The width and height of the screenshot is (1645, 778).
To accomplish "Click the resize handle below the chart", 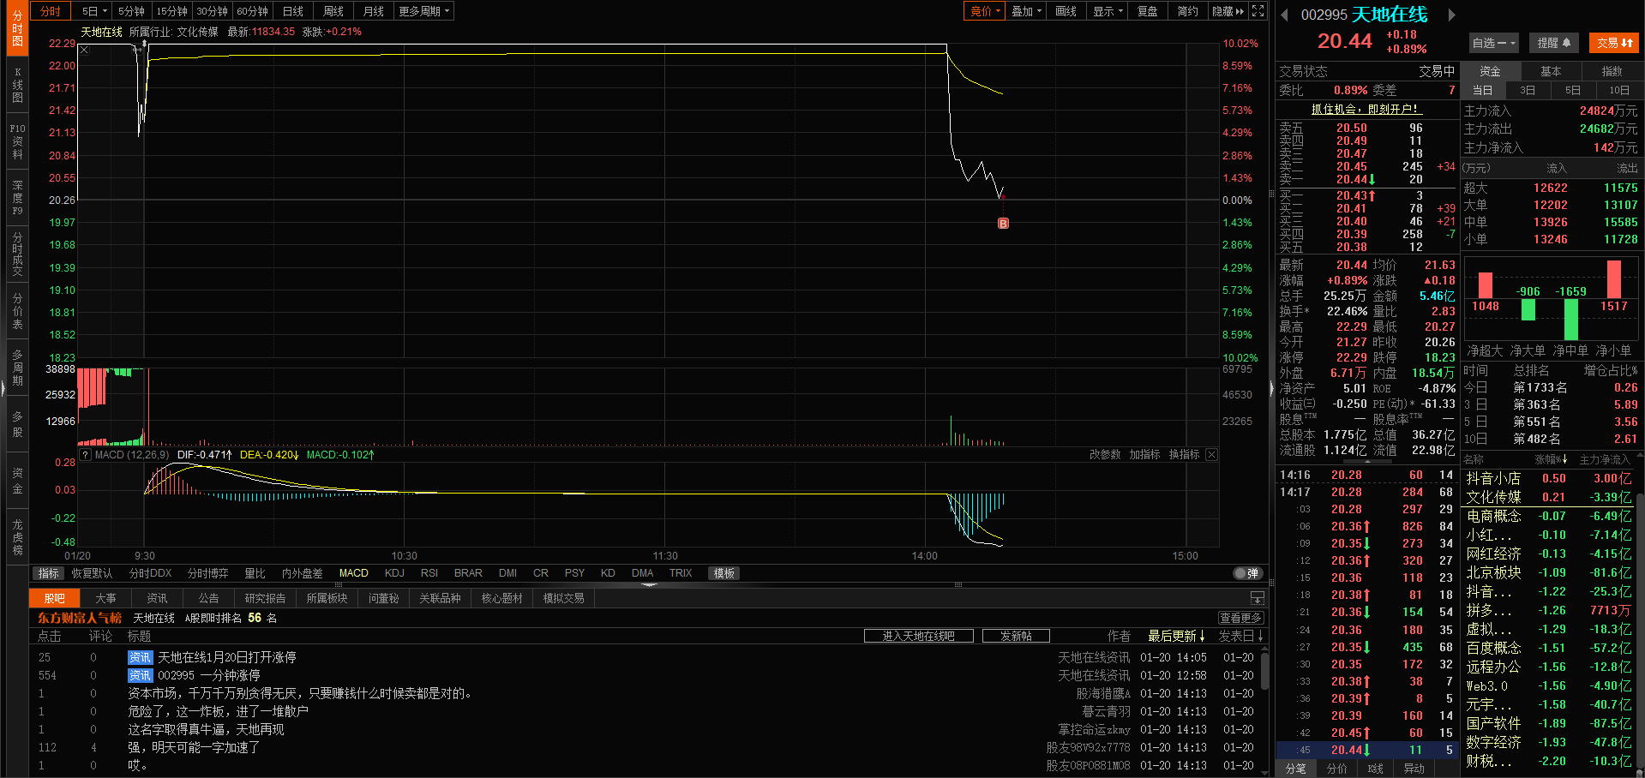I will tap(649, 585).
